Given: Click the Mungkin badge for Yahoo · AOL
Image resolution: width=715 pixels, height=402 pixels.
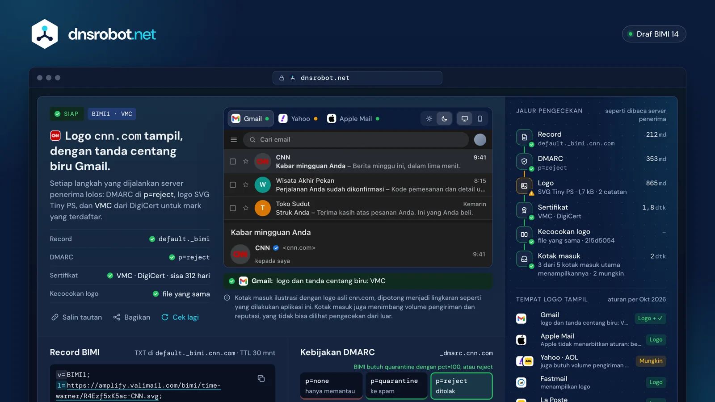Looking at the screenshot, I should tap(651, 361).
